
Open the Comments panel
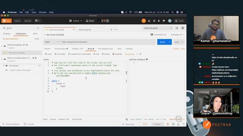click(x=158, y=35)
